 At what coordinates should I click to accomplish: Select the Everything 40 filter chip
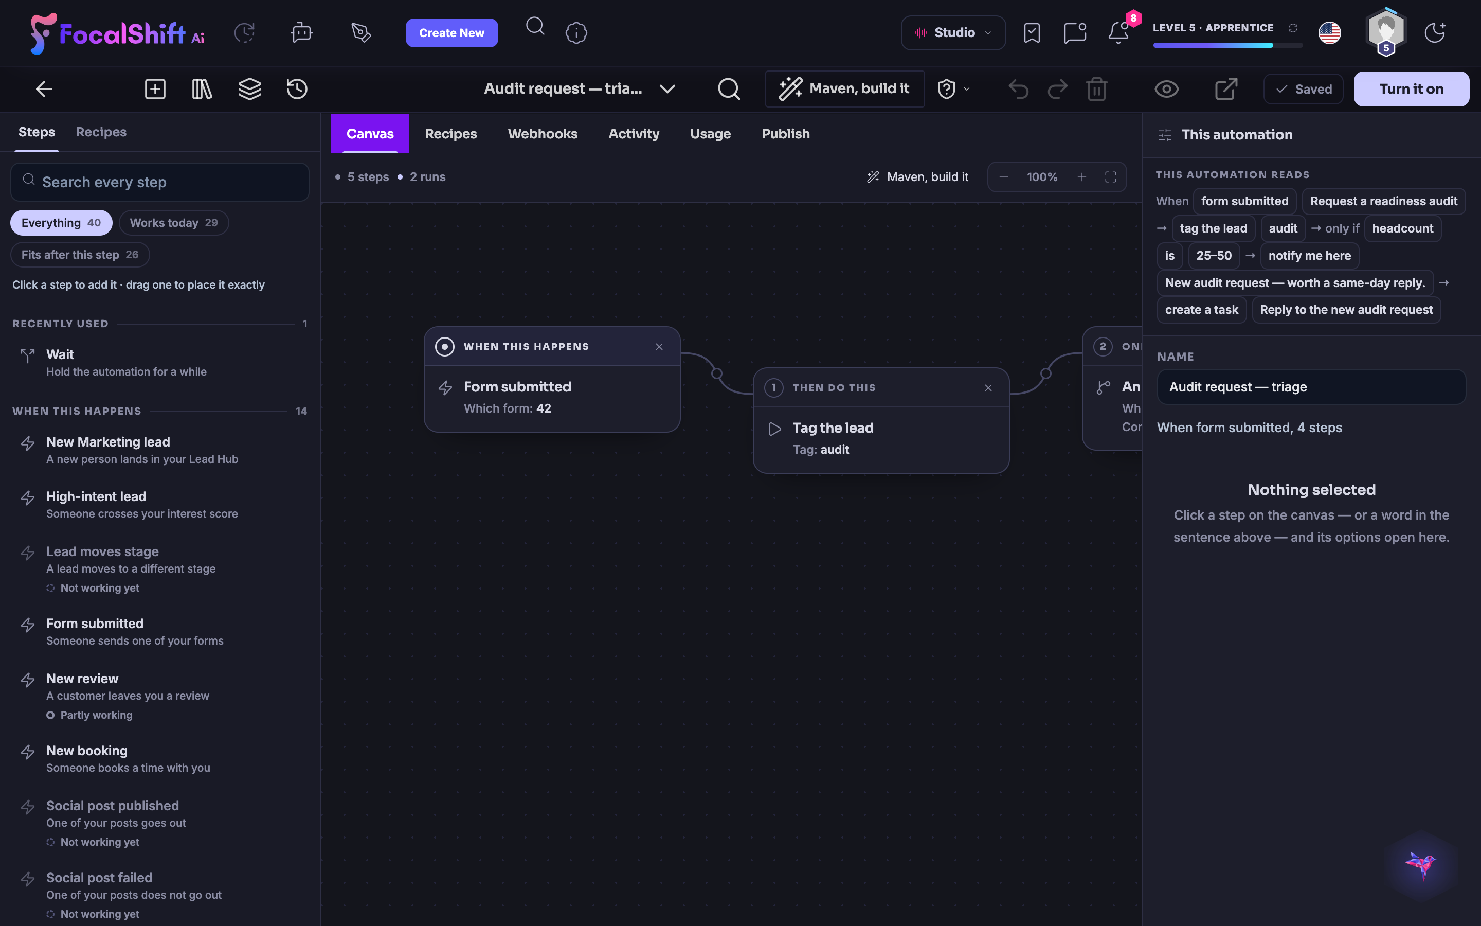point(61,223)
